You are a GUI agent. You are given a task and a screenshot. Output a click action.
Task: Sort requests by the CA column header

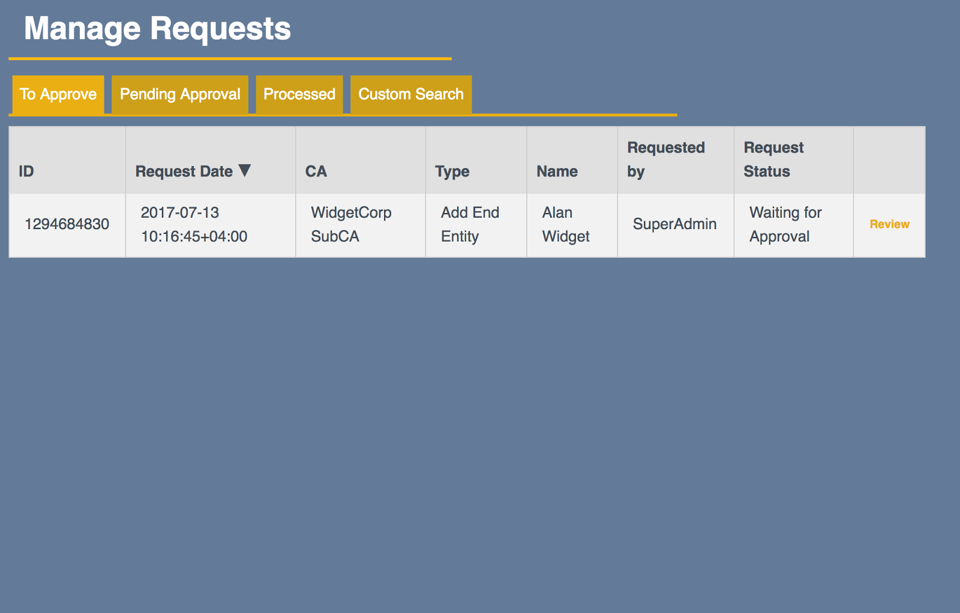317,170
